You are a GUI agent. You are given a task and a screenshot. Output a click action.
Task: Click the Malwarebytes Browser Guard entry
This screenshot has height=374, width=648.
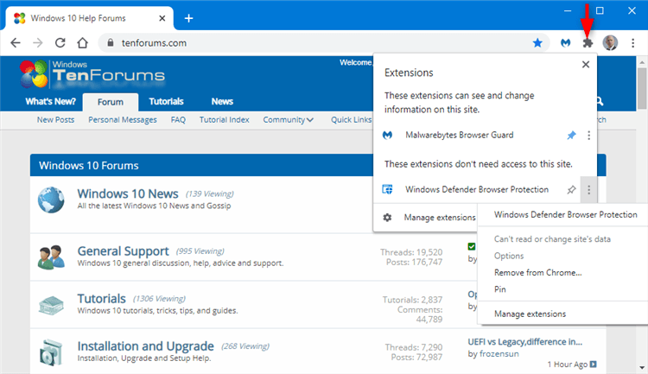pyautogui.click(x=459, y=135)
